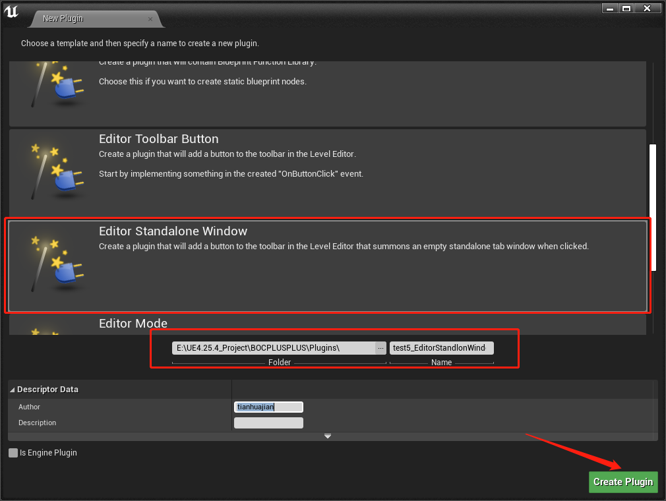Minimize the editor window
Image resolution: width=666 pixels, height=501 pixels.
pos(609,8)
